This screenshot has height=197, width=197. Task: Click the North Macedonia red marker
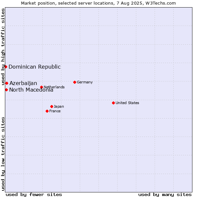7,90
